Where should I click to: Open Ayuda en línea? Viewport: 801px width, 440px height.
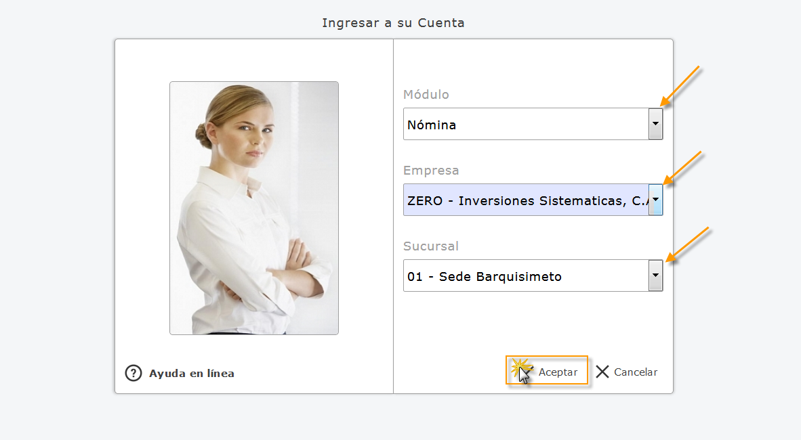pyautogui.click(x=192, y=373)
